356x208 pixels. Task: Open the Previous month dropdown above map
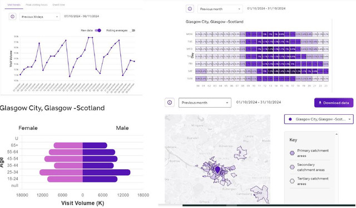tap(205, 103)
